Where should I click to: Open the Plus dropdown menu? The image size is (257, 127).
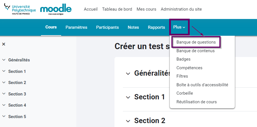coord(179,27)
